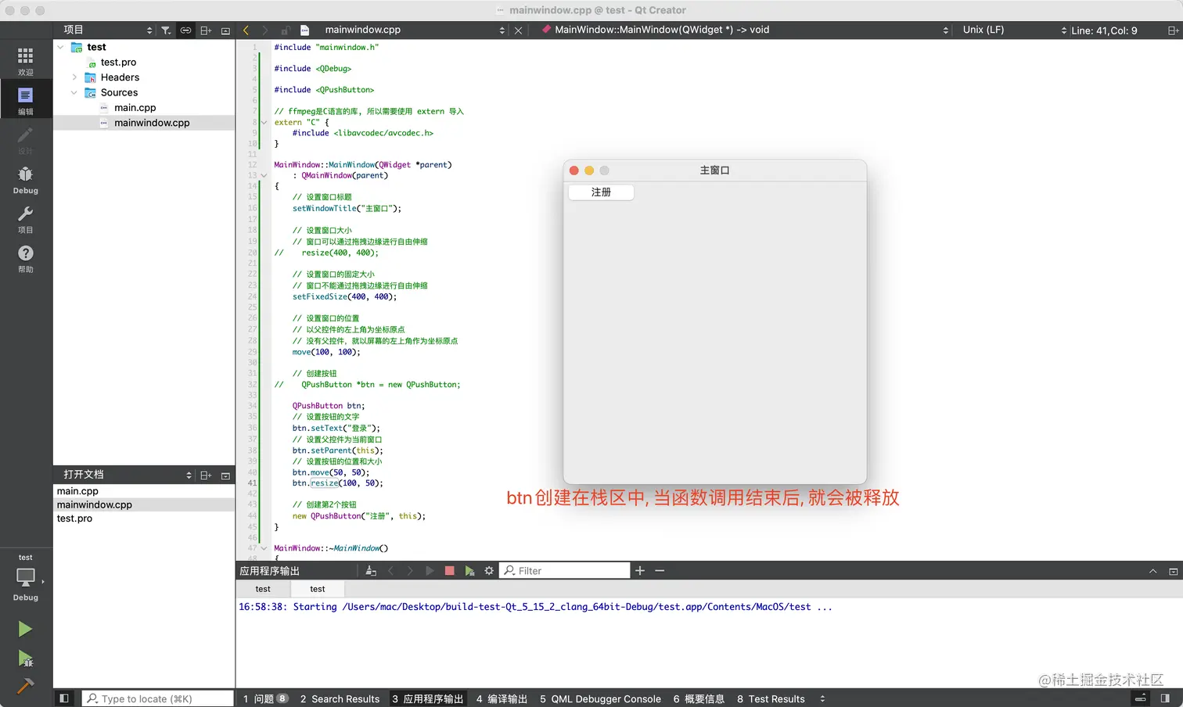Toggle file writable lock icon
Viewport: 1183px width, 707px height.
(x=286, y=31)
